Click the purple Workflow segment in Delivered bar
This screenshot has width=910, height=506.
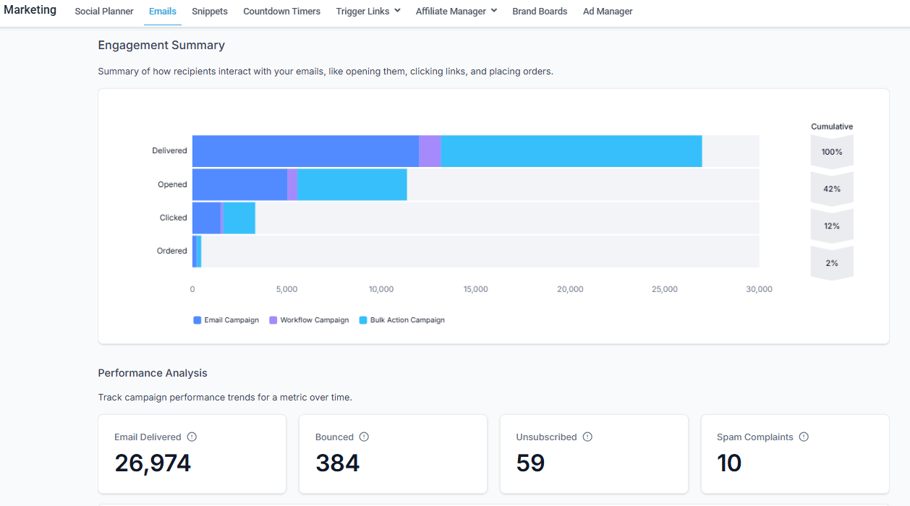430,151
